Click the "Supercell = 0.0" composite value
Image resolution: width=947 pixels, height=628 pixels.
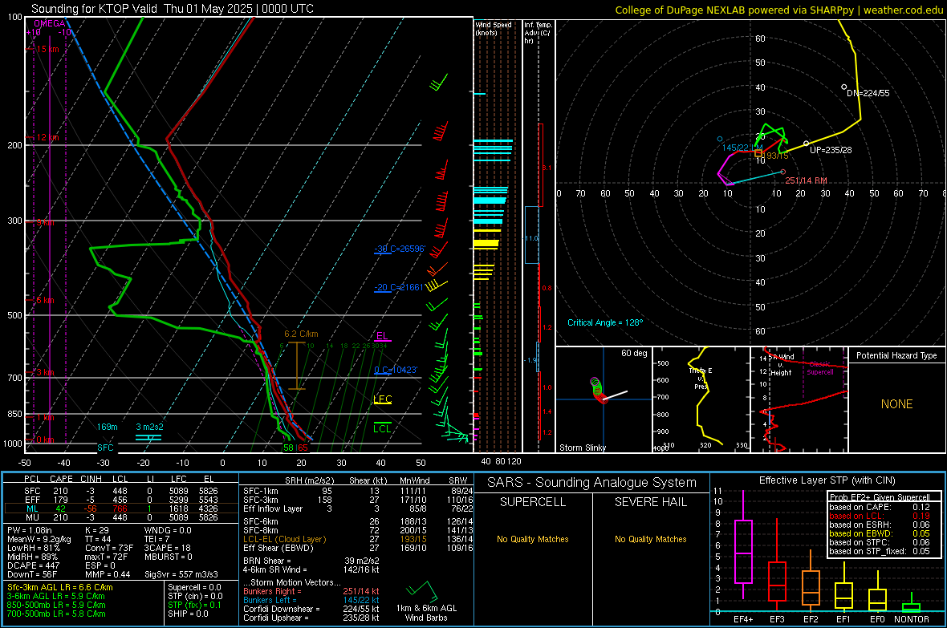point(194,588)
